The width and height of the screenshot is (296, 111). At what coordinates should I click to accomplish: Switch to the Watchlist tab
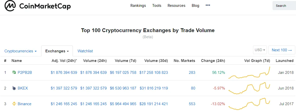pos(85,51)
